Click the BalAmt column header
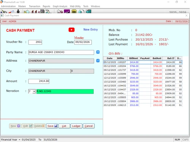Screen dimensions: 190x142 [x=157, y=58]
